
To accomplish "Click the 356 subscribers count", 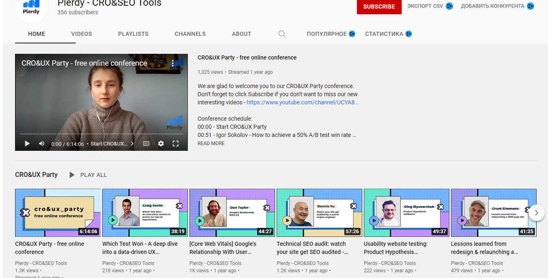I will (78, 12).
